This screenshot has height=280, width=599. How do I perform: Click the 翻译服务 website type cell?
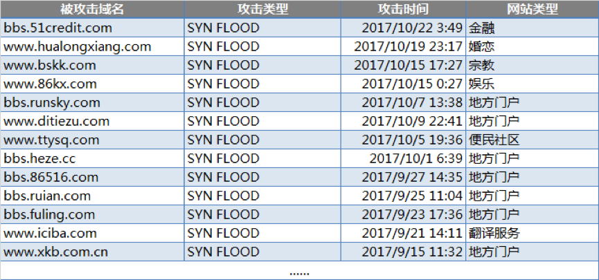point(532,233)
